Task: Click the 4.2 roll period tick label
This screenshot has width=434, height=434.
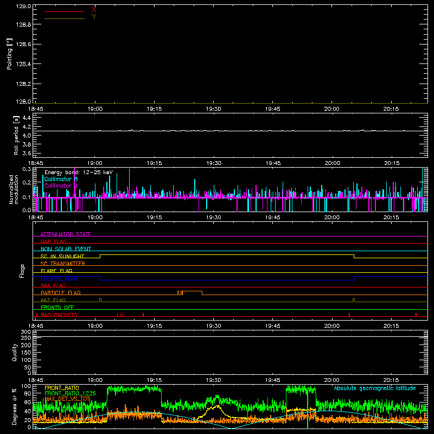Action: point(27,127)
